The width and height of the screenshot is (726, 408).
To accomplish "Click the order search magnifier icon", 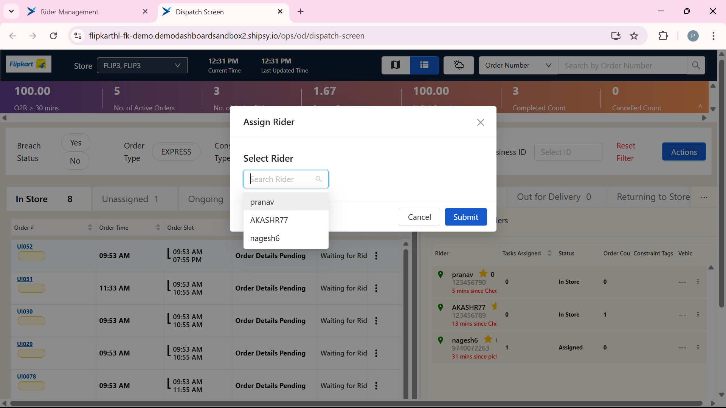I will tap(696, 65).
